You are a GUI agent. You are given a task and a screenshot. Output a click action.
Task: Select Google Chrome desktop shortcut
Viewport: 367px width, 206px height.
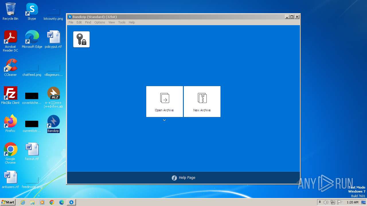[x=10, y=153]
